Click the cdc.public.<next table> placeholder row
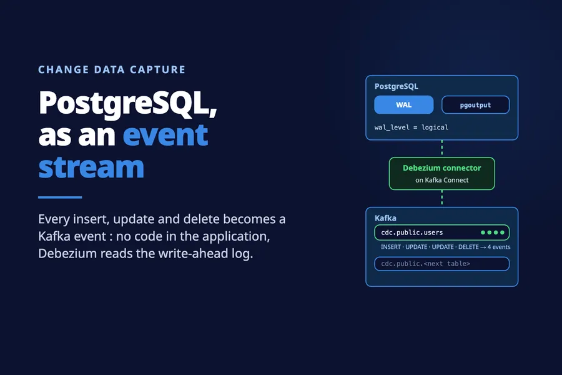The height and width of the screenshot is (375, 562). [442, 264]
